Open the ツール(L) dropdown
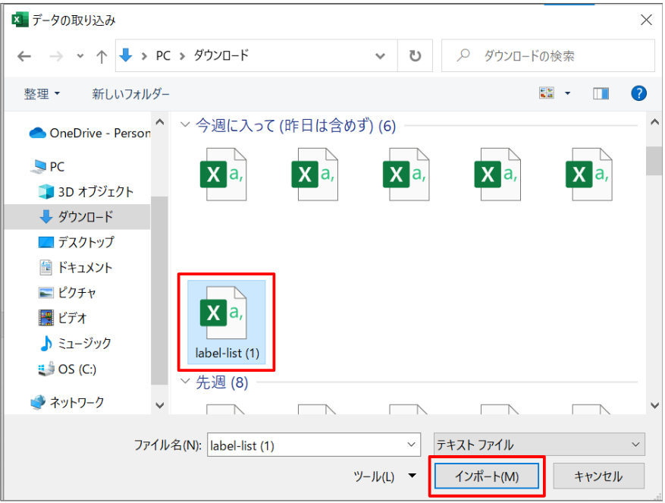The image size is (665, 503). (x=385, y=476)
